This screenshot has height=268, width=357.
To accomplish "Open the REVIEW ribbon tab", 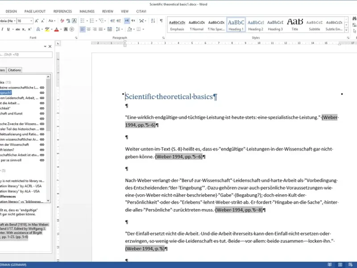I will click(x=108, y=12).
